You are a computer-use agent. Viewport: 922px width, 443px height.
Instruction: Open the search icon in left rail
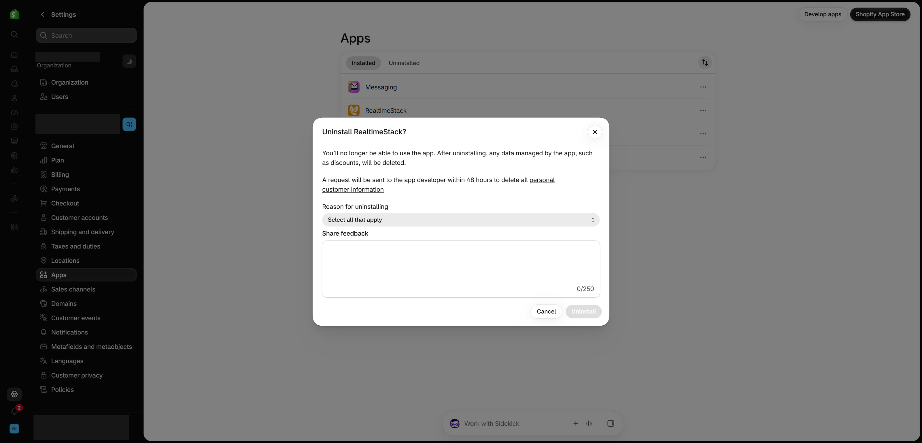(14, 34)
